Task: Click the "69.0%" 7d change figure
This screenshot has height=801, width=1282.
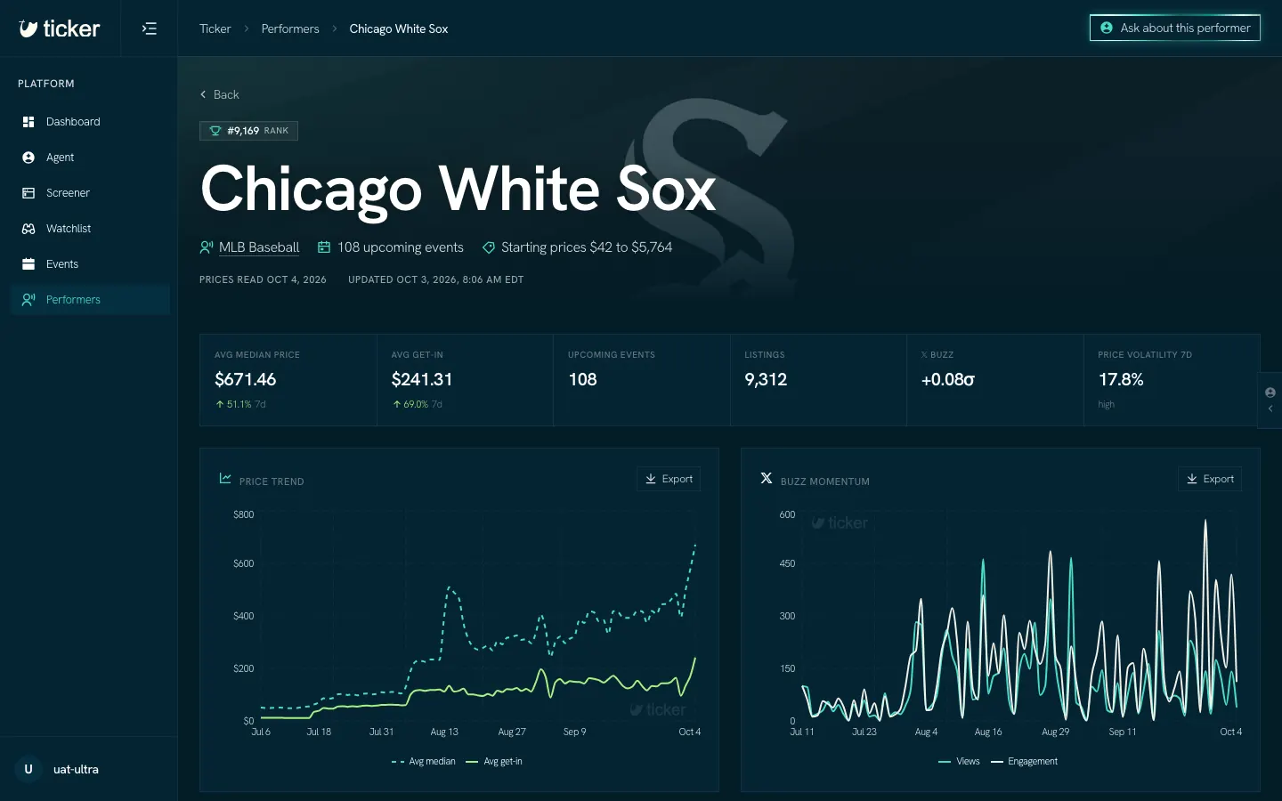Action: 416,404
